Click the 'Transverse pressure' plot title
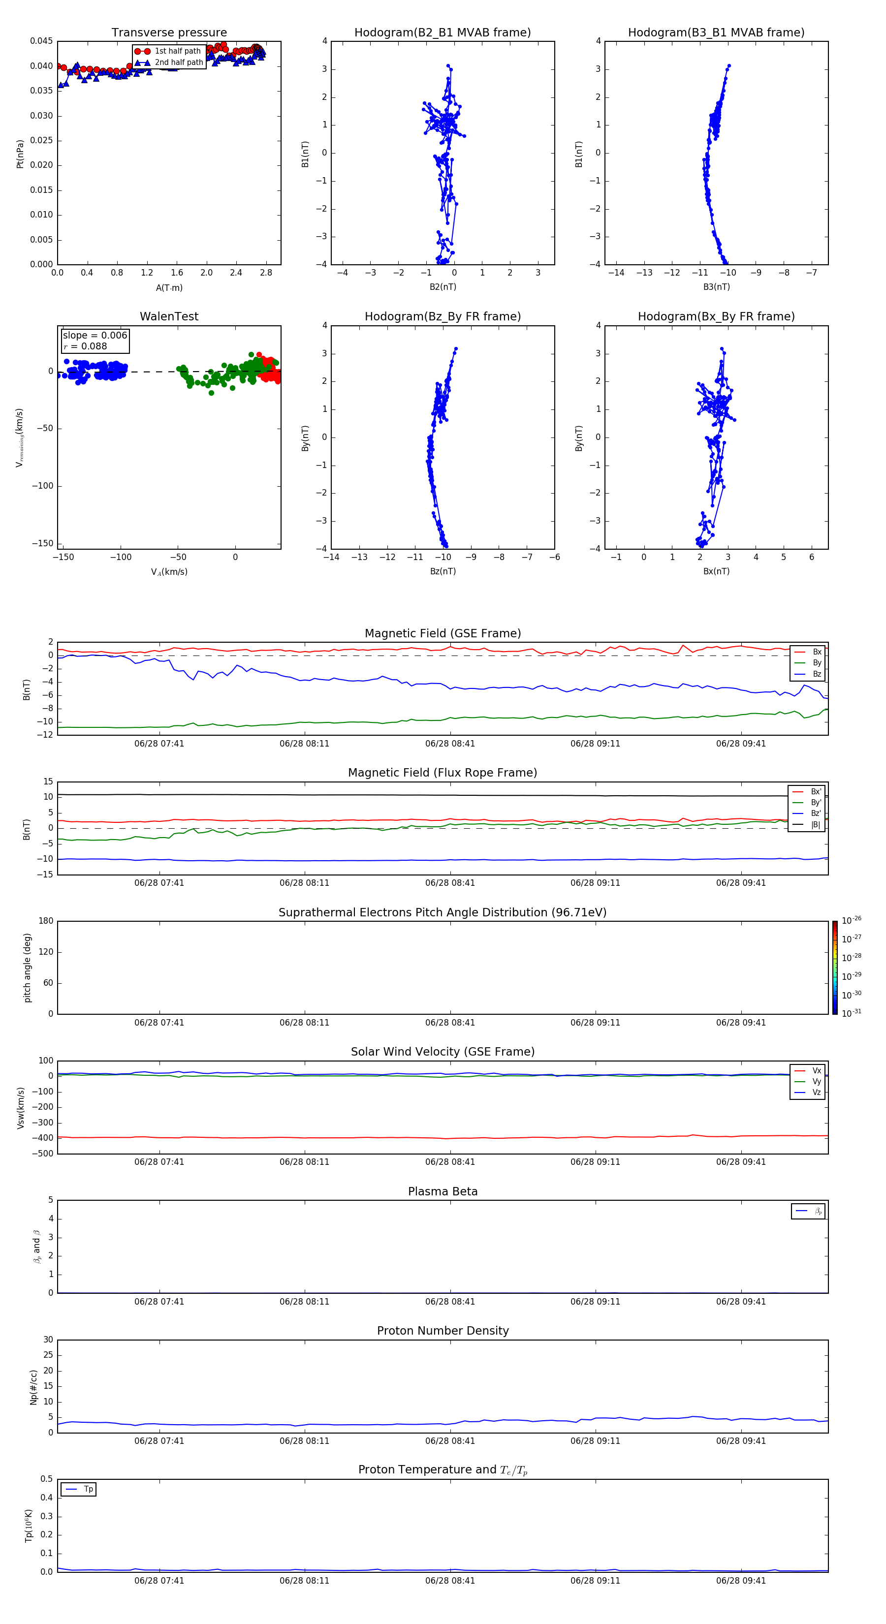The width and height of the screenshot is (886, 1624). [x=169, y=33]
